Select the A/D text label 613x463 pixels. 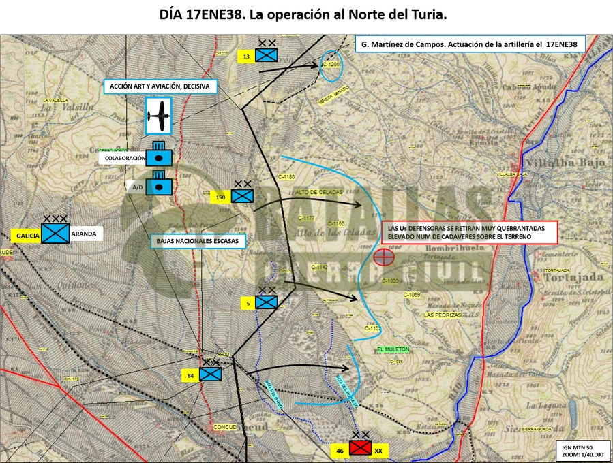coord(137,187)
